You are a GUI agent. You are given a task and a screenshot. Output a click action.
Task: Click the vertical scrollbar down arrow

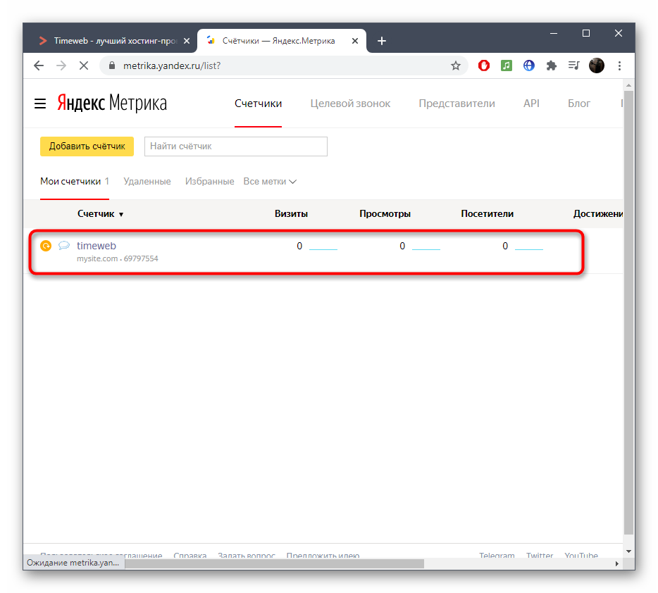[628, 551]
